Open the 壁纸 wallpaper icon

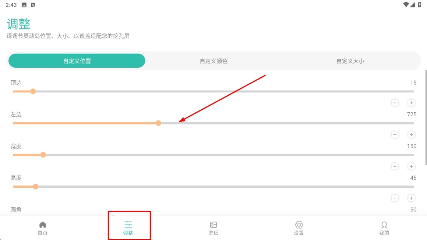213,225
